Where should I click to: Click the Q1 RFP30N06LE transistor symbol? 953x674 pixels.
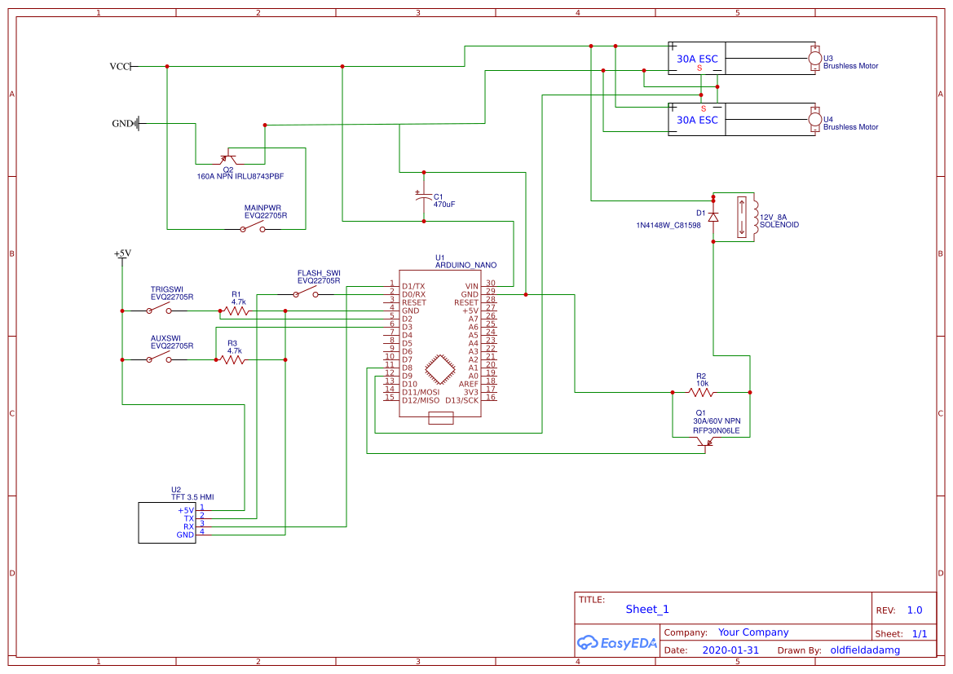pyautogui.click(x=706, y=442)
